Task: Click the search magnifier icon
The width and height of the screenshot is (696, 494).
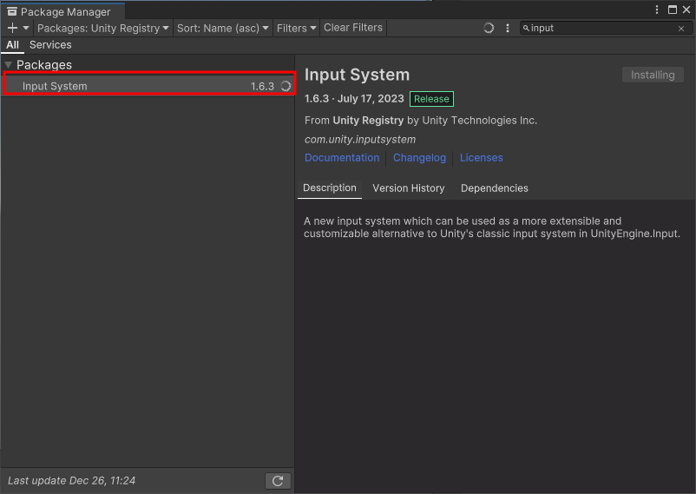Action: coord(526,29)
